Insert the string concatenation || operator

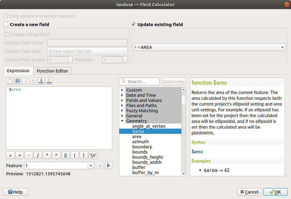65,155
